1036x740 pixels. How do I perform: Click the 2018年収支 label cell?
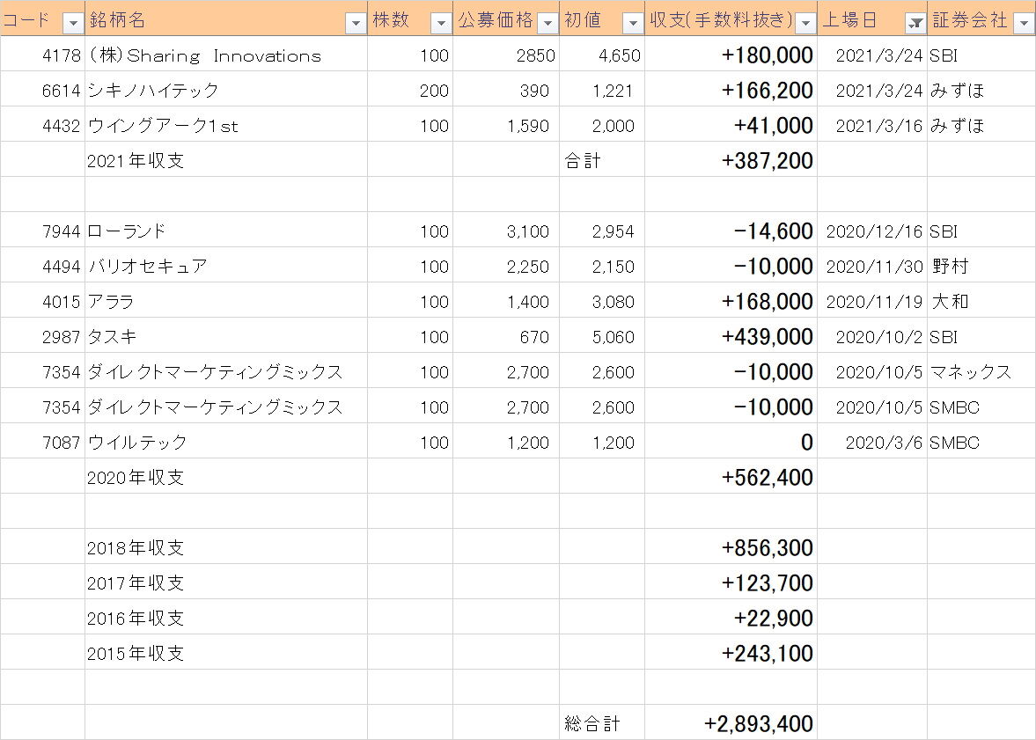[x=226, y=546]
